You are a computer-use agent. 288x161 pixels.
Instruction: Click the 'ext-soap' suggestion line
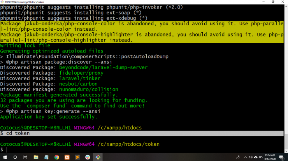(x=71, y=13)
